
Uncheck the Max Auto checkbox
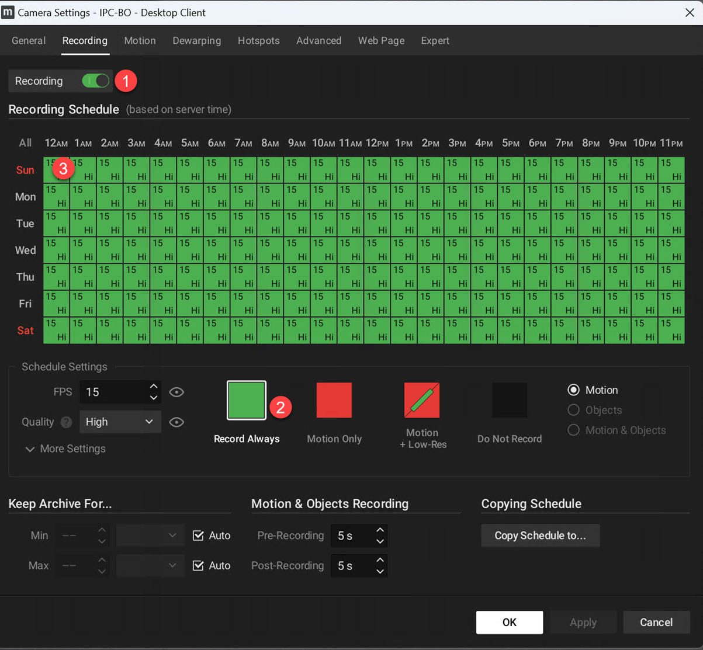(x=199, y=565)
